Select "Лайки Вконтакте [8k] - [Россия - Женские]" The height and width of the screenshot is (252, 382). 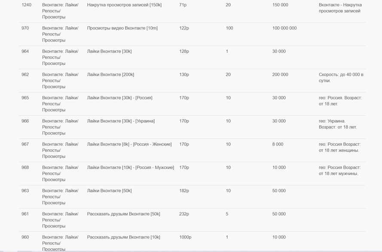point(129,144)
